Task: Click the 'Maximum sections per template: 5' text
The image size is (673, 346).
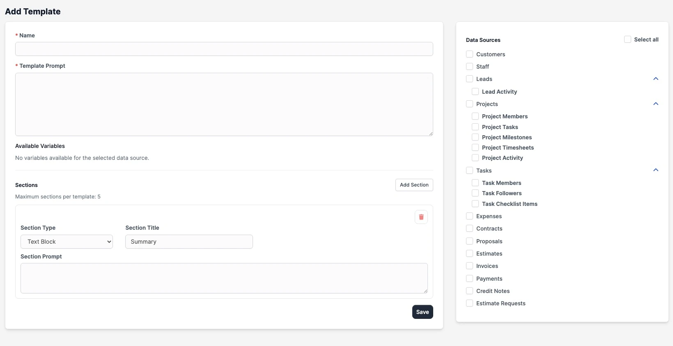Action: (58, 197)
